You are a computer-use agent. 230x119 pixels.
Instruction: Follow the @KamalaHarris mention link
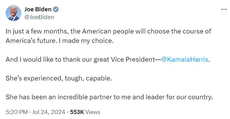pos(185,59)
